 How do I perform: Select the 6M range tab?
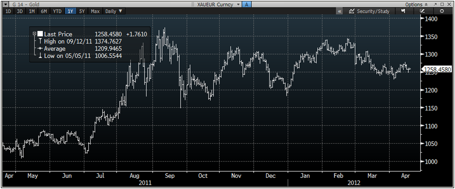click(x=43, y=11)
